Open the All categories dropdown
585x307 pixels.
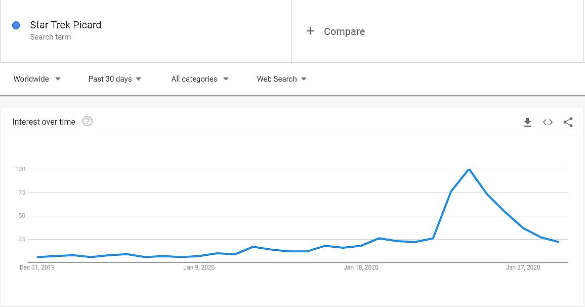[x=200, y=79]
